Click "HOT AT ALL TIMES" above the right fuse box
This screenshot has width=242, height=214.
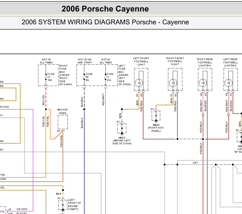coord(46,61)
